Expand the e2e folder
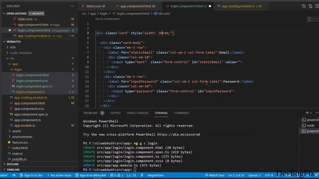This screenshot has height=179, width=319. tap(12, 47)
